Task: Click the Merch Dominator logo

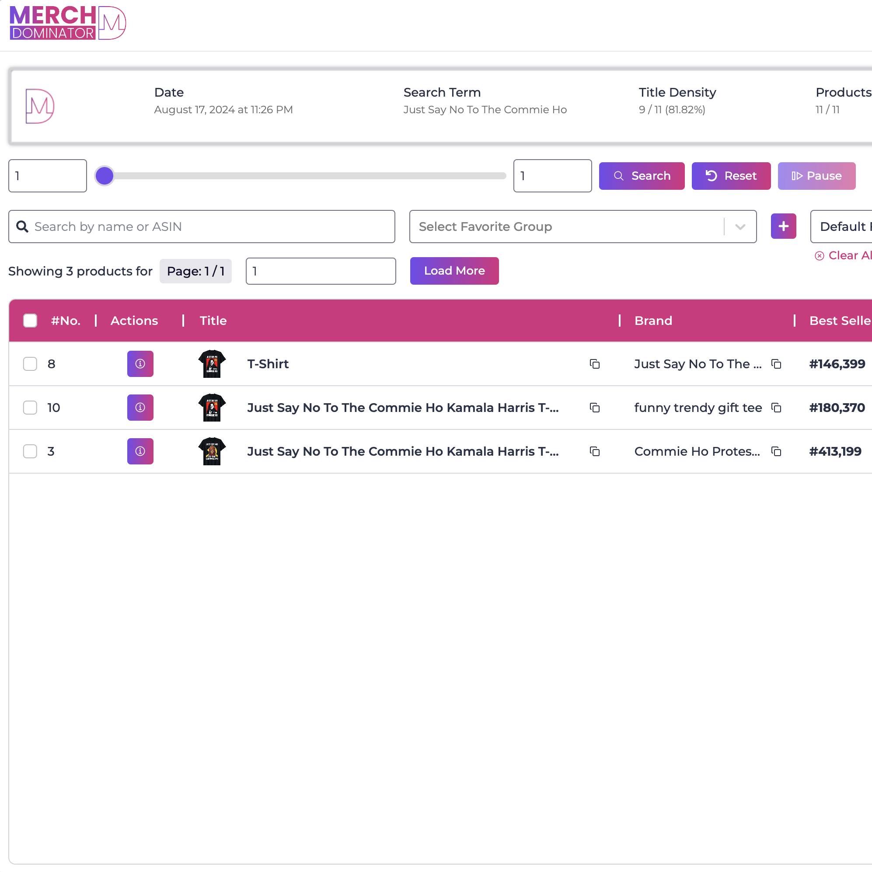Action: 68,23
